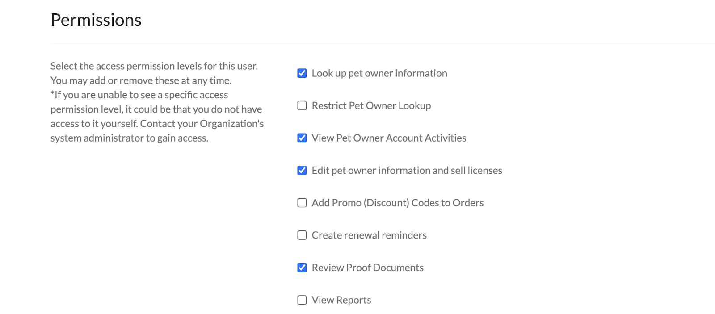
Task: Enable Add Promo (Discount) Codes to Orders
Action: point(302,202)
